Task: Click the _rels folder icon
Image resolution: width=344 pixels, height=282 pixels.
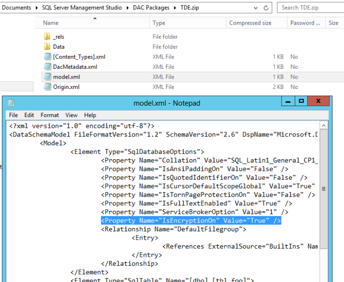Action: (x=47, y=37)
